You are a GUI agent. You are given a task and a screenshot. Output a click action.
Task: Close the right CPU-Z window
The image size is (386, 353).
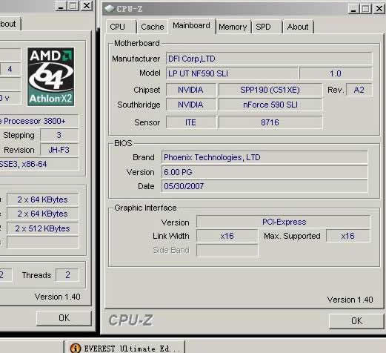pos(379,8)
